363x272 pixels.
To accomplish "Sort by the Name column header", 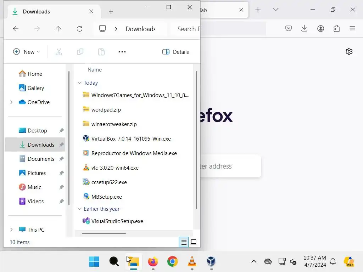I will click(95, 70).
